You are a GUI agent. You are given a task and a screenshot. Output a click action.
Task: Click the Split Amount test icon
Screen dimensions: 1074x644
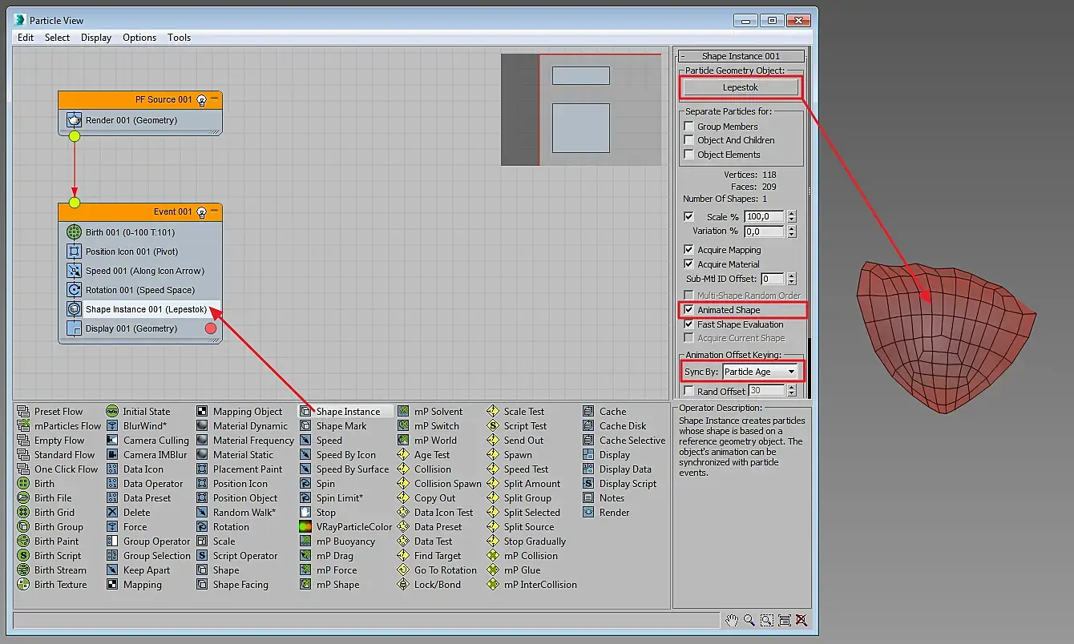click(x=493, y=484)
